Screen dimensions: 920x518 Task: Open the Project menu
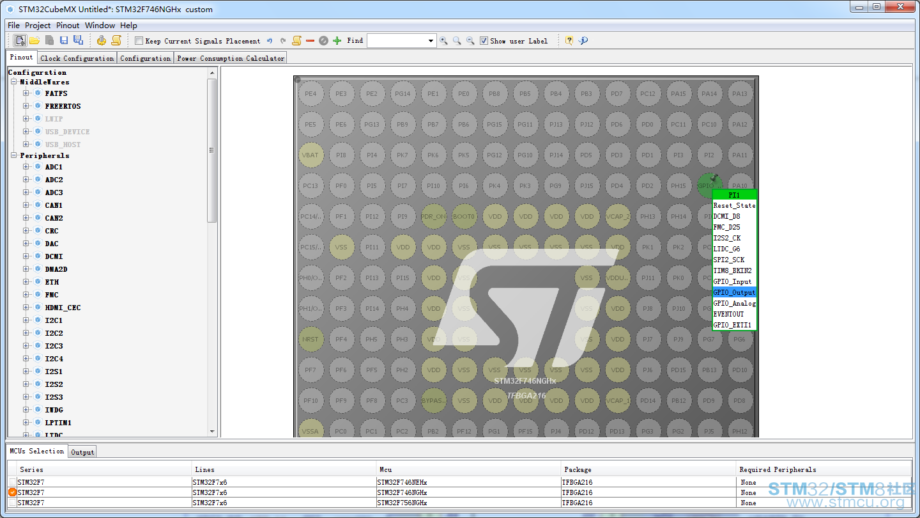[x=38, y=26]
